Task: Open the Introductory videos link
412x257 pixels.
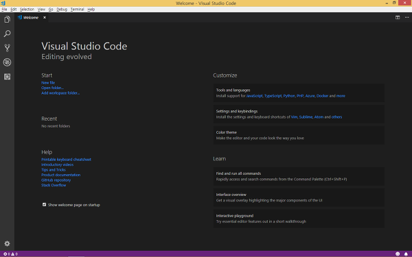Action: click(x=57, y=164)
